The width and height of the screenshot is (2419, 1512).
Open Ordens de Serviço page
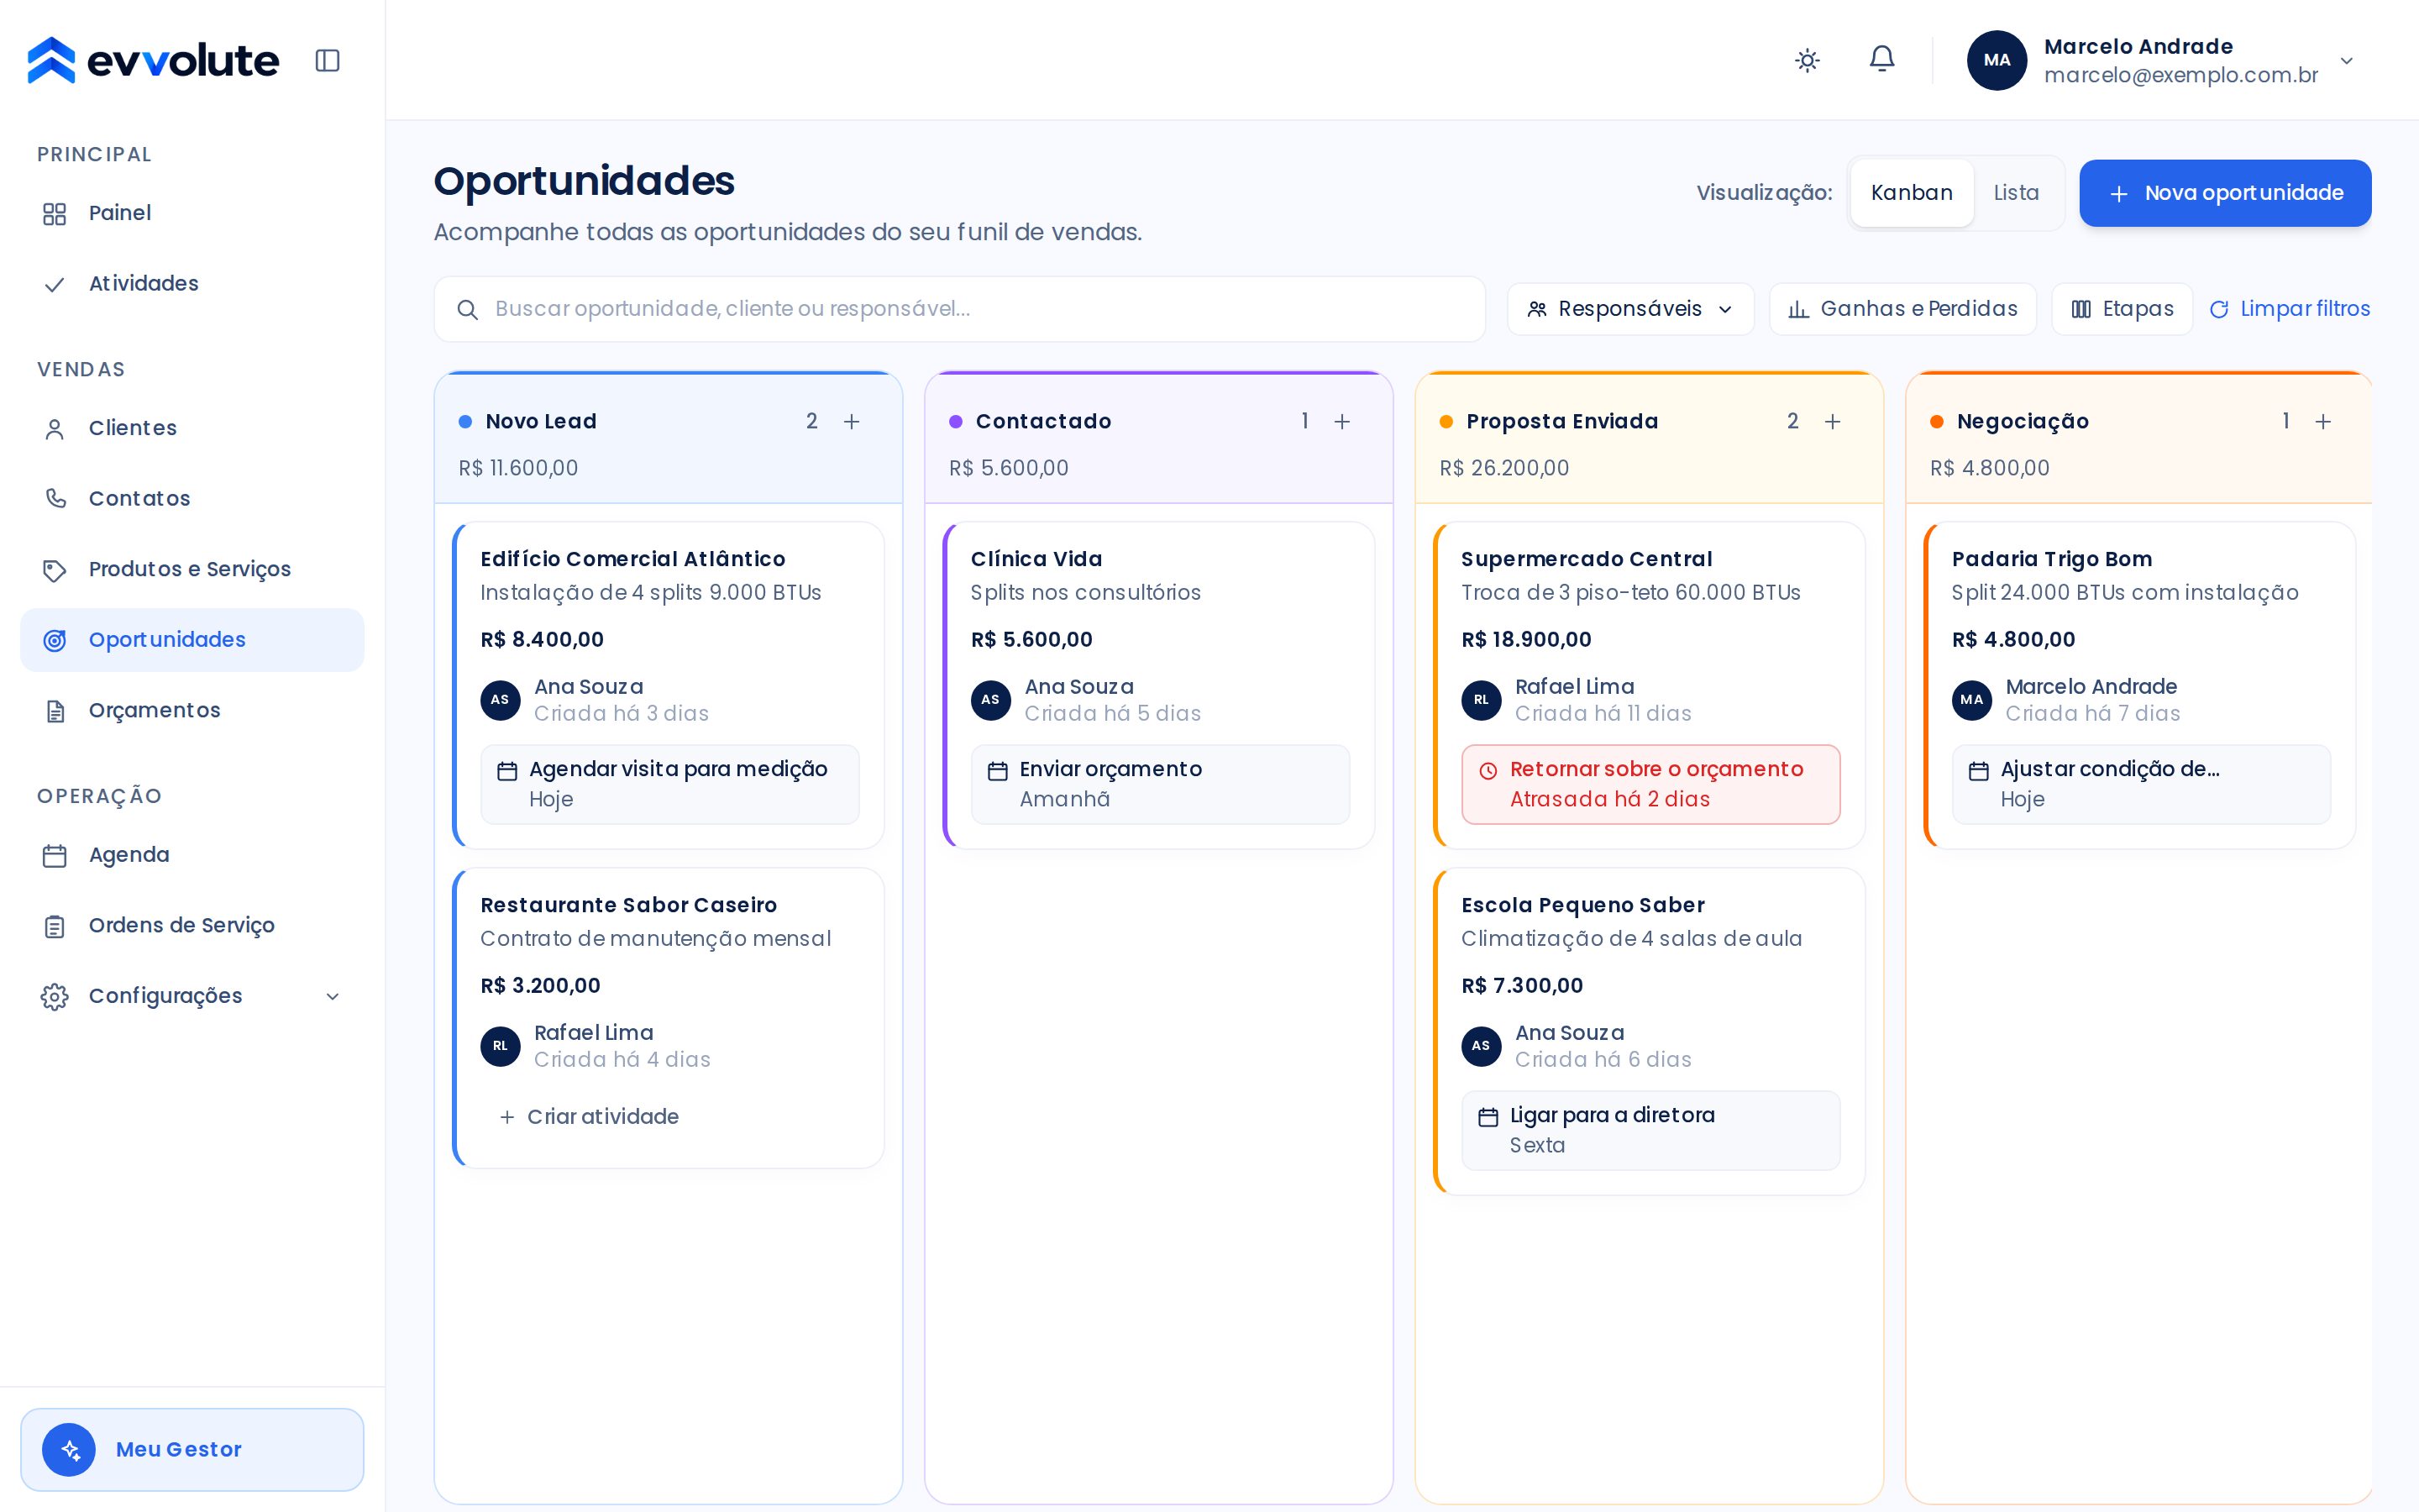point(192,925)
